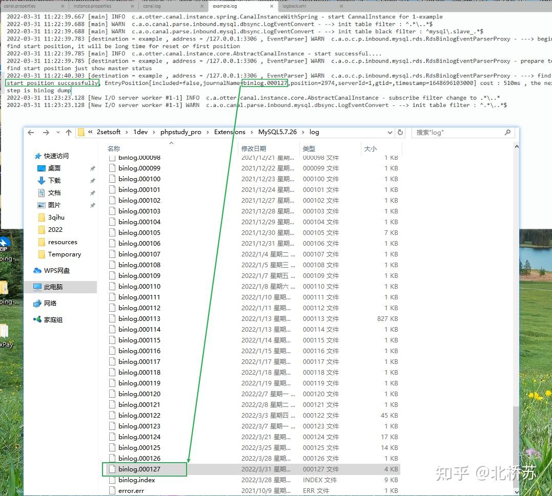Screen dimensions: 552x496
Task: Select 此电脑 in the navigation pane
Action: coord(60,287)
